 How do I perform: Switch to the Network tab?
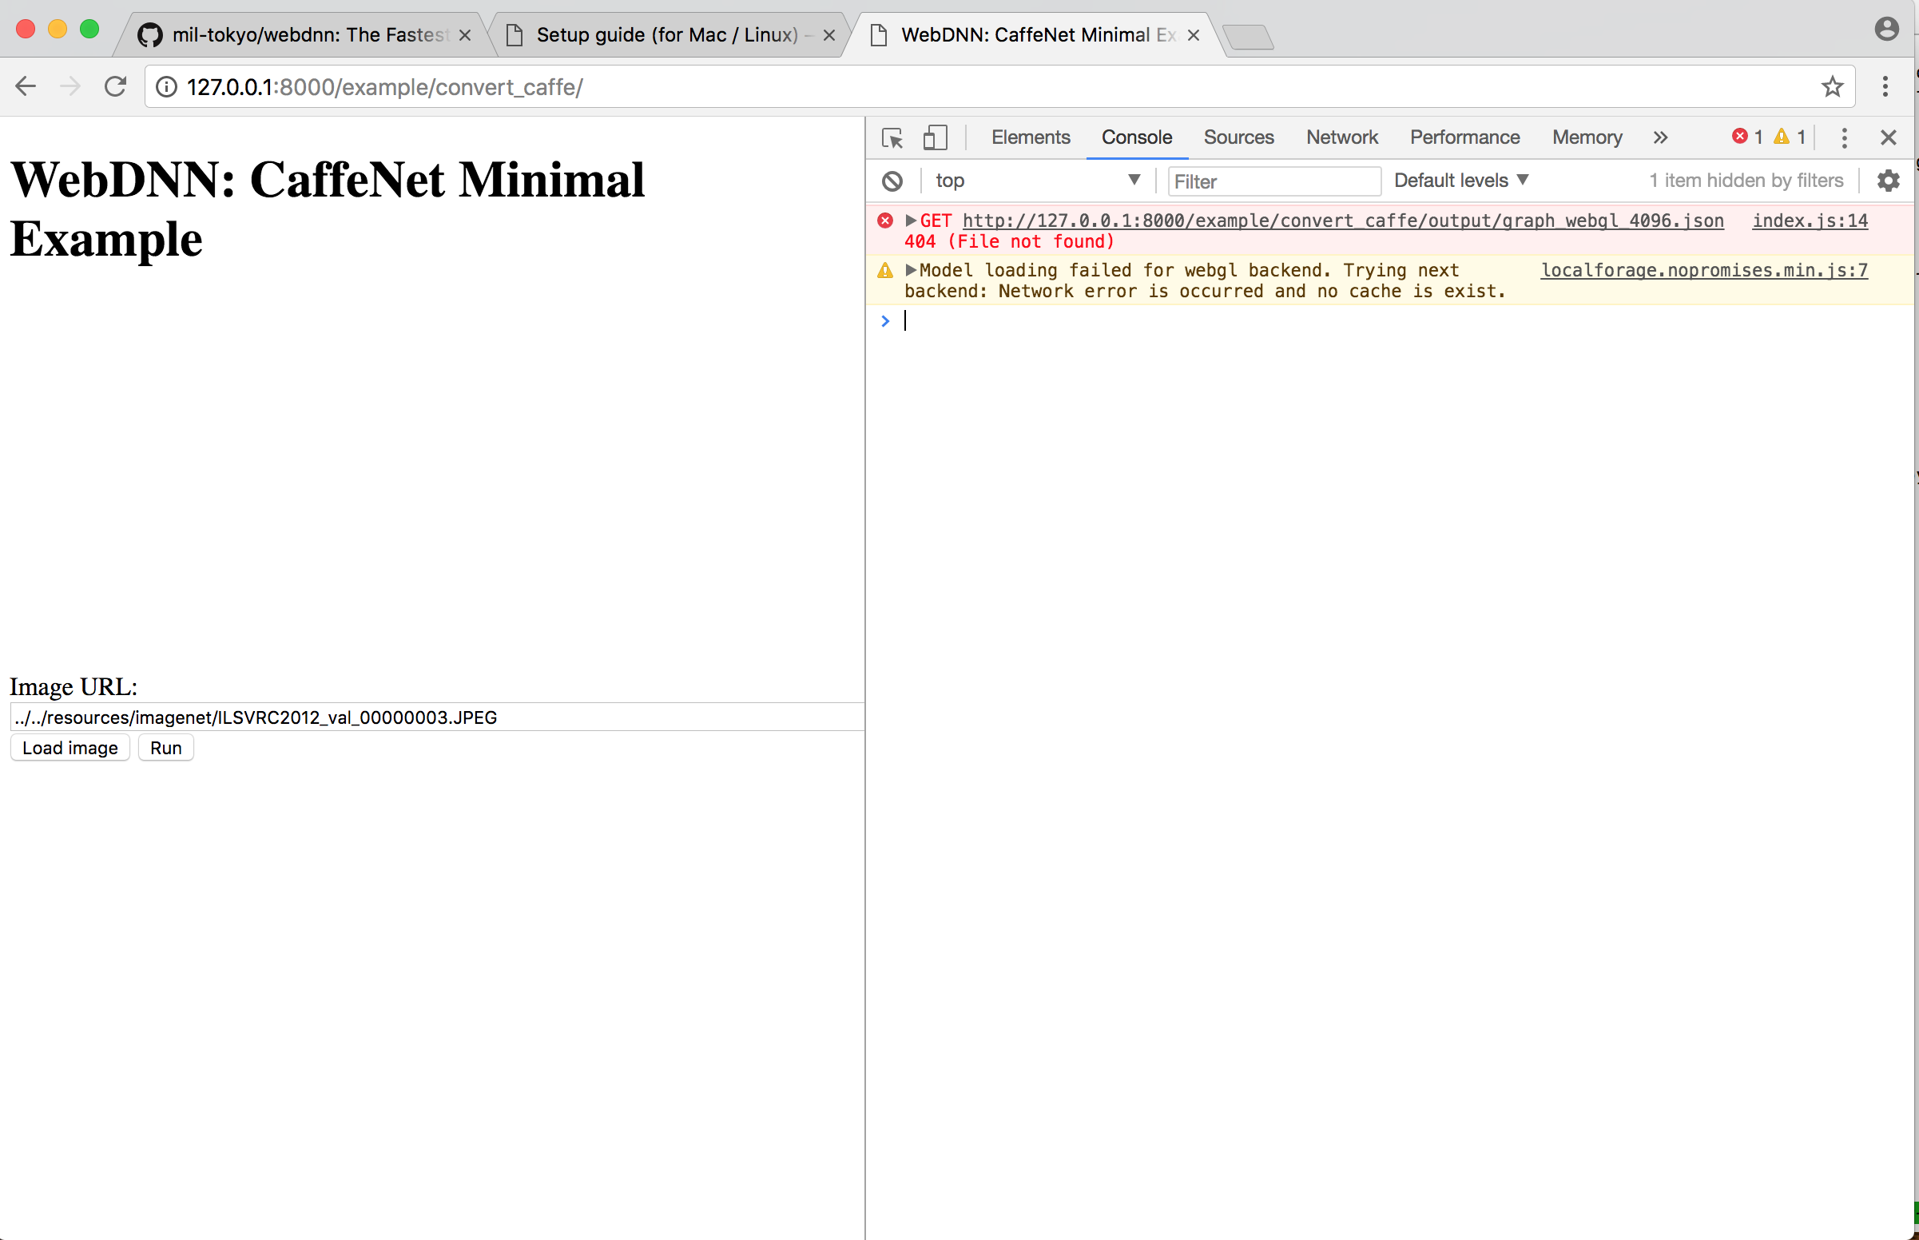click(1341, 137)
